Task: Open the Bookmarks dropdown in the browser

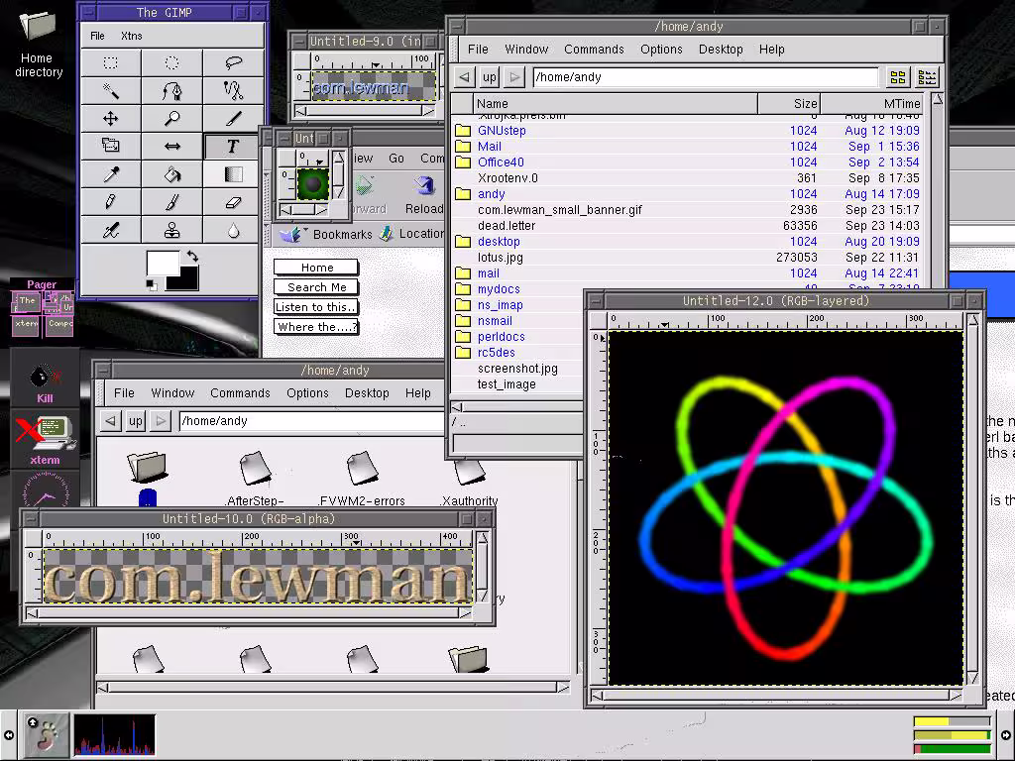Action: point(341,234)
